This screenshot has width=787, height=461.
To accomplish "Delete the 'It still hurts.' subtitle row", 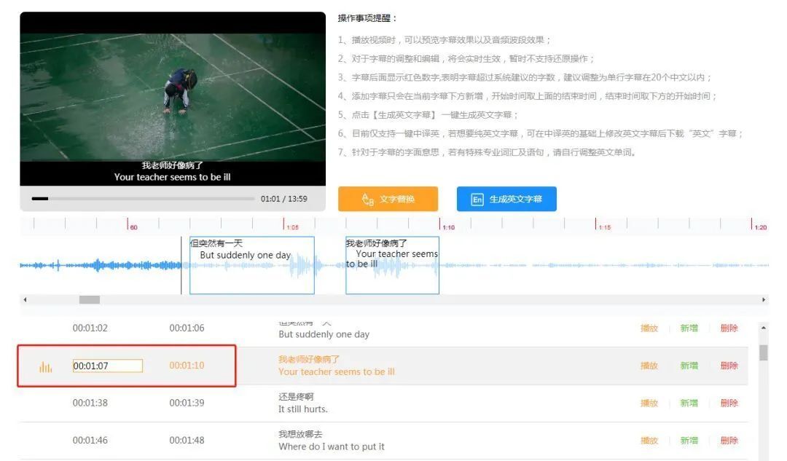I will tap(729, 403).
